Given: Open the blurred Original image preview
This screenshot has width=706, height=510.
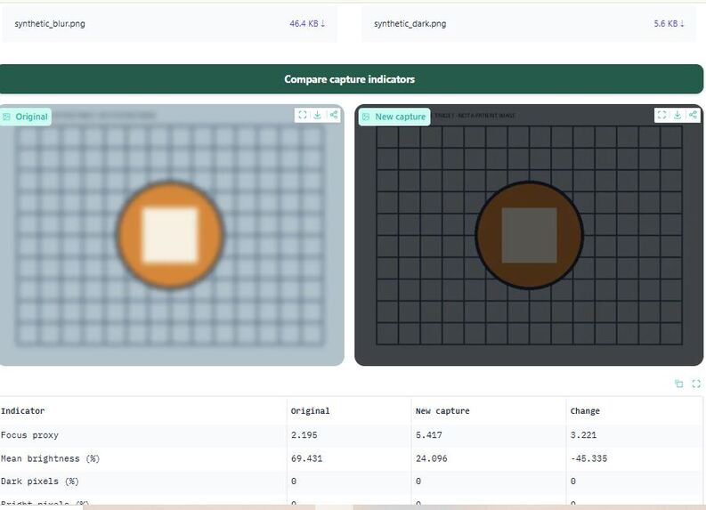Looking at the screenshot, I should 171,235.
